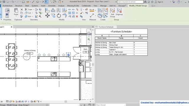Select the Rotate tool

pos(59,16)
